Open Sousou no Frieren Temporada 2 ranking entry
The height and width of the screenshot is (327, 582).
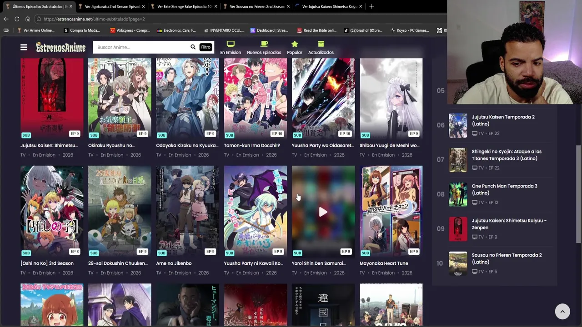click(x=507, y=258)
